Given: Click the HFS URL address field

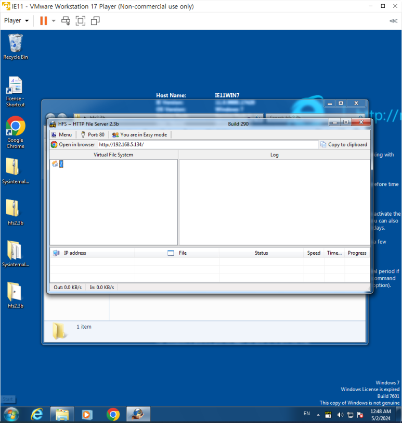Looking at the screenshot, I should point(208,145).
